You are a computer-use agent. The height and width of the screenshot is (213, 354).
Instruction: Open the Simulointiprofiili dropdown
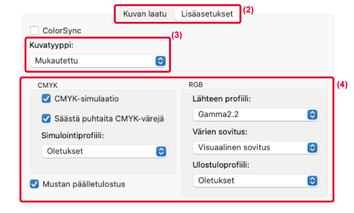pyautogui.click(x=105, y=152)
